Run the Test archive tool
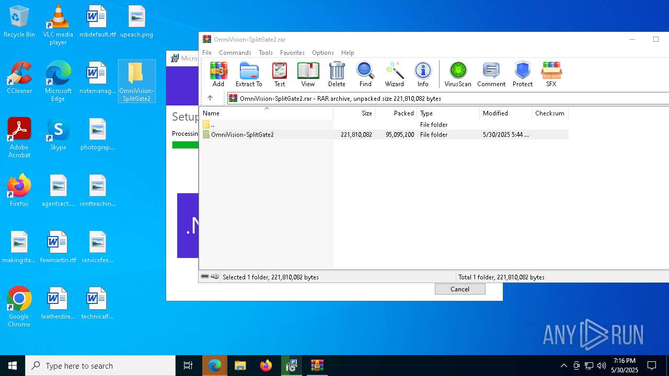 coord(280,74)
